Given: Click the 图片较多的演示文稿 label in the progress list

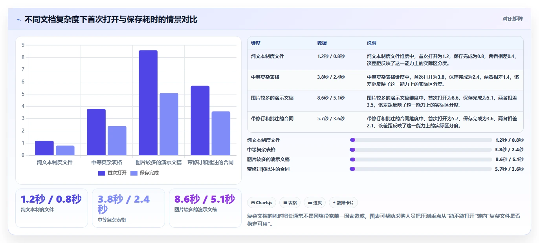Looking at the screenshot, I should pos(268,160).
